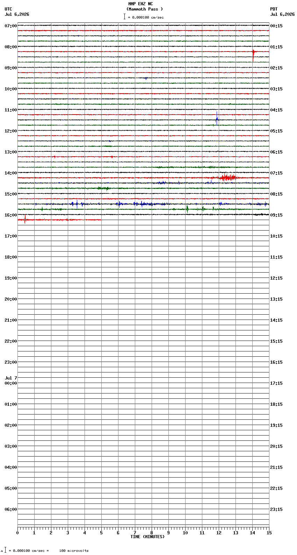The width and height of the screenshot is (297, 555).
Task: Click the 12:15 PDT time label
Action: [x=276, y=278]
